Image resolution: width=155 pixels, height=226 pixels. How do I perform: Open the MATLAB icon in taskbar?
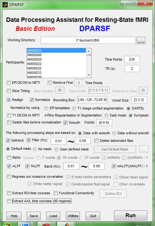[x=66, y=224]
